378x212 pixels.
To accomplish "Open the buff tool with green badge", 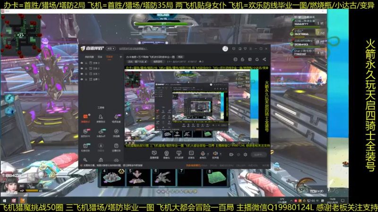I will pos(101,133).
